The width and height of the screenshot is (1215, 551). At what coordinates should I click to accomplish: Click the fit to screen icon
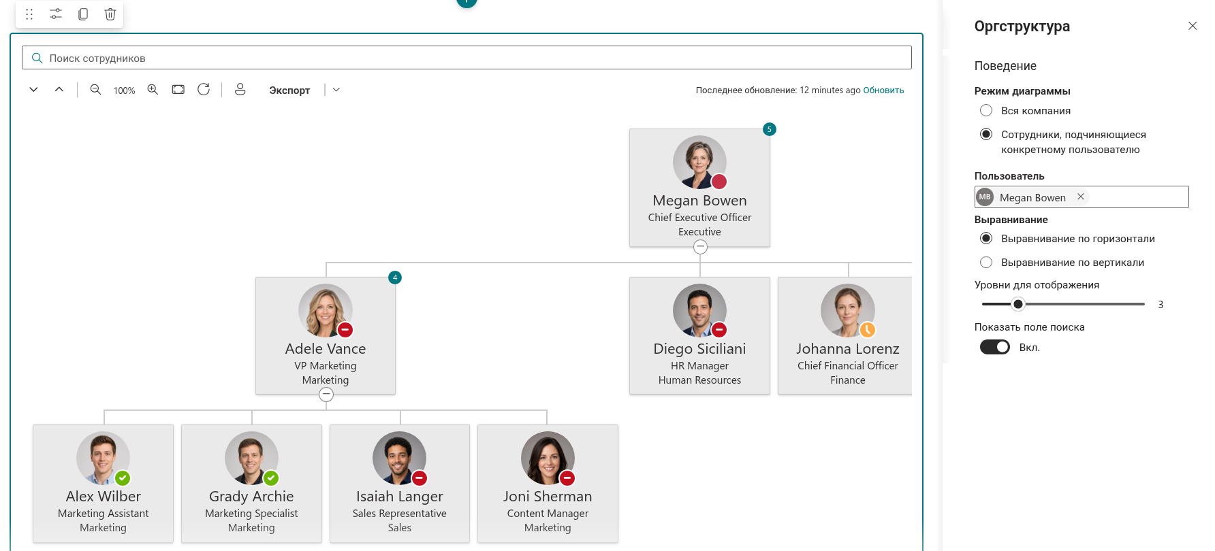178,90
